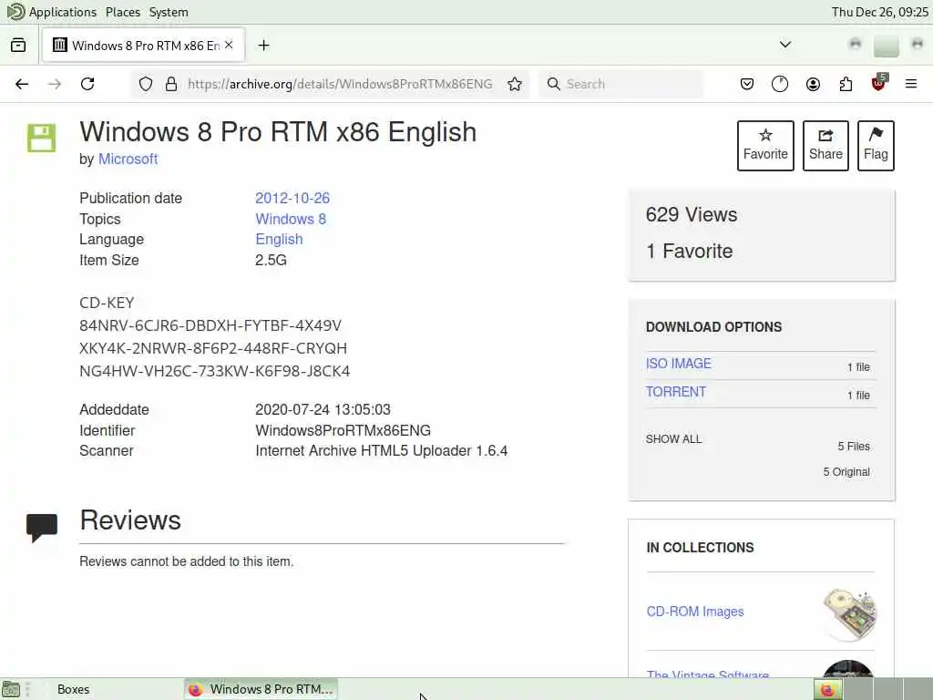Image resolution: width=933 pixels, height=700 pixels.
Task: Open the 2012-10-26 publication date link
Action: point(292,198)
